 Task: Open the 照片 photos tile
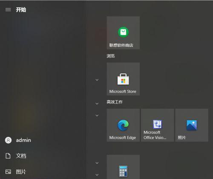(x=192, y=125)
